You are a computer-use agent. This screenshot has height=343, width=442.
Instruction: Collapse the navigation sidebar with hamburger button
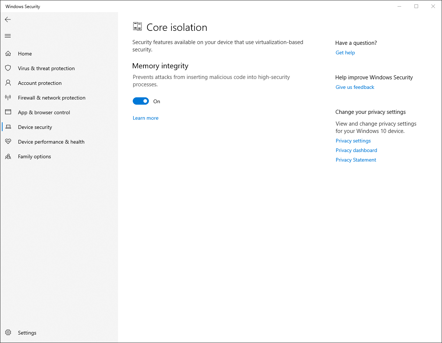coord(8,36)
